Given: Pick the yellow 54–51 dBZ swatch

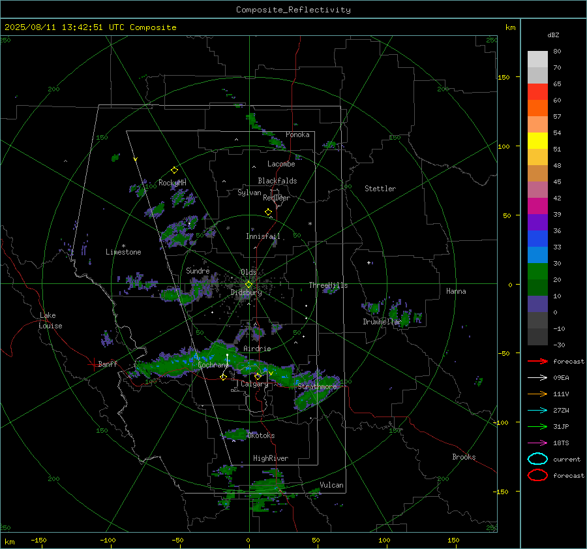Looking at the screenshot, I should [x=537, y=141].
